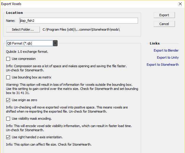Open Export to Stonehearth link
This screenshot has height=153, width=185.
(x=163, y=65)
